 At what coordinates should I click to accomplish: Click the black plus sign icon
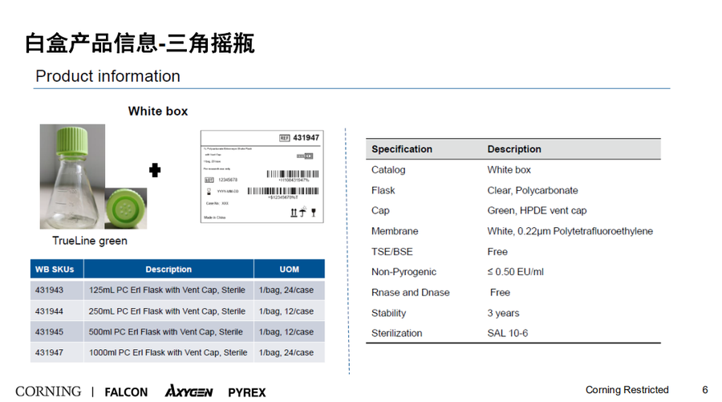155,170
